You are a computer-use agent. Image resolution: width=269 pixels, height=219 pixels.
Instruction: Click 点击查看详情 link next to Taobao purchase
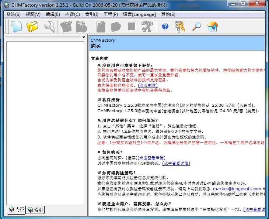click(x=151, y=158)
